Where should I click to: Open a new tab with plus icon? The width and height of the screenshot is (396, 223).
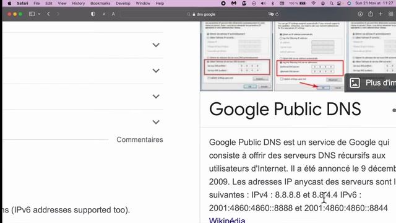[x=381, y=14]
